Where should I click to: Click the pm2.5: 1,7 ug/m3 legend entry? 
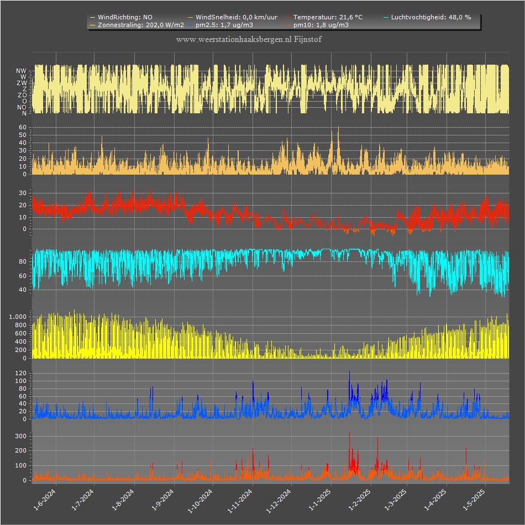click(x=221, y=25)
